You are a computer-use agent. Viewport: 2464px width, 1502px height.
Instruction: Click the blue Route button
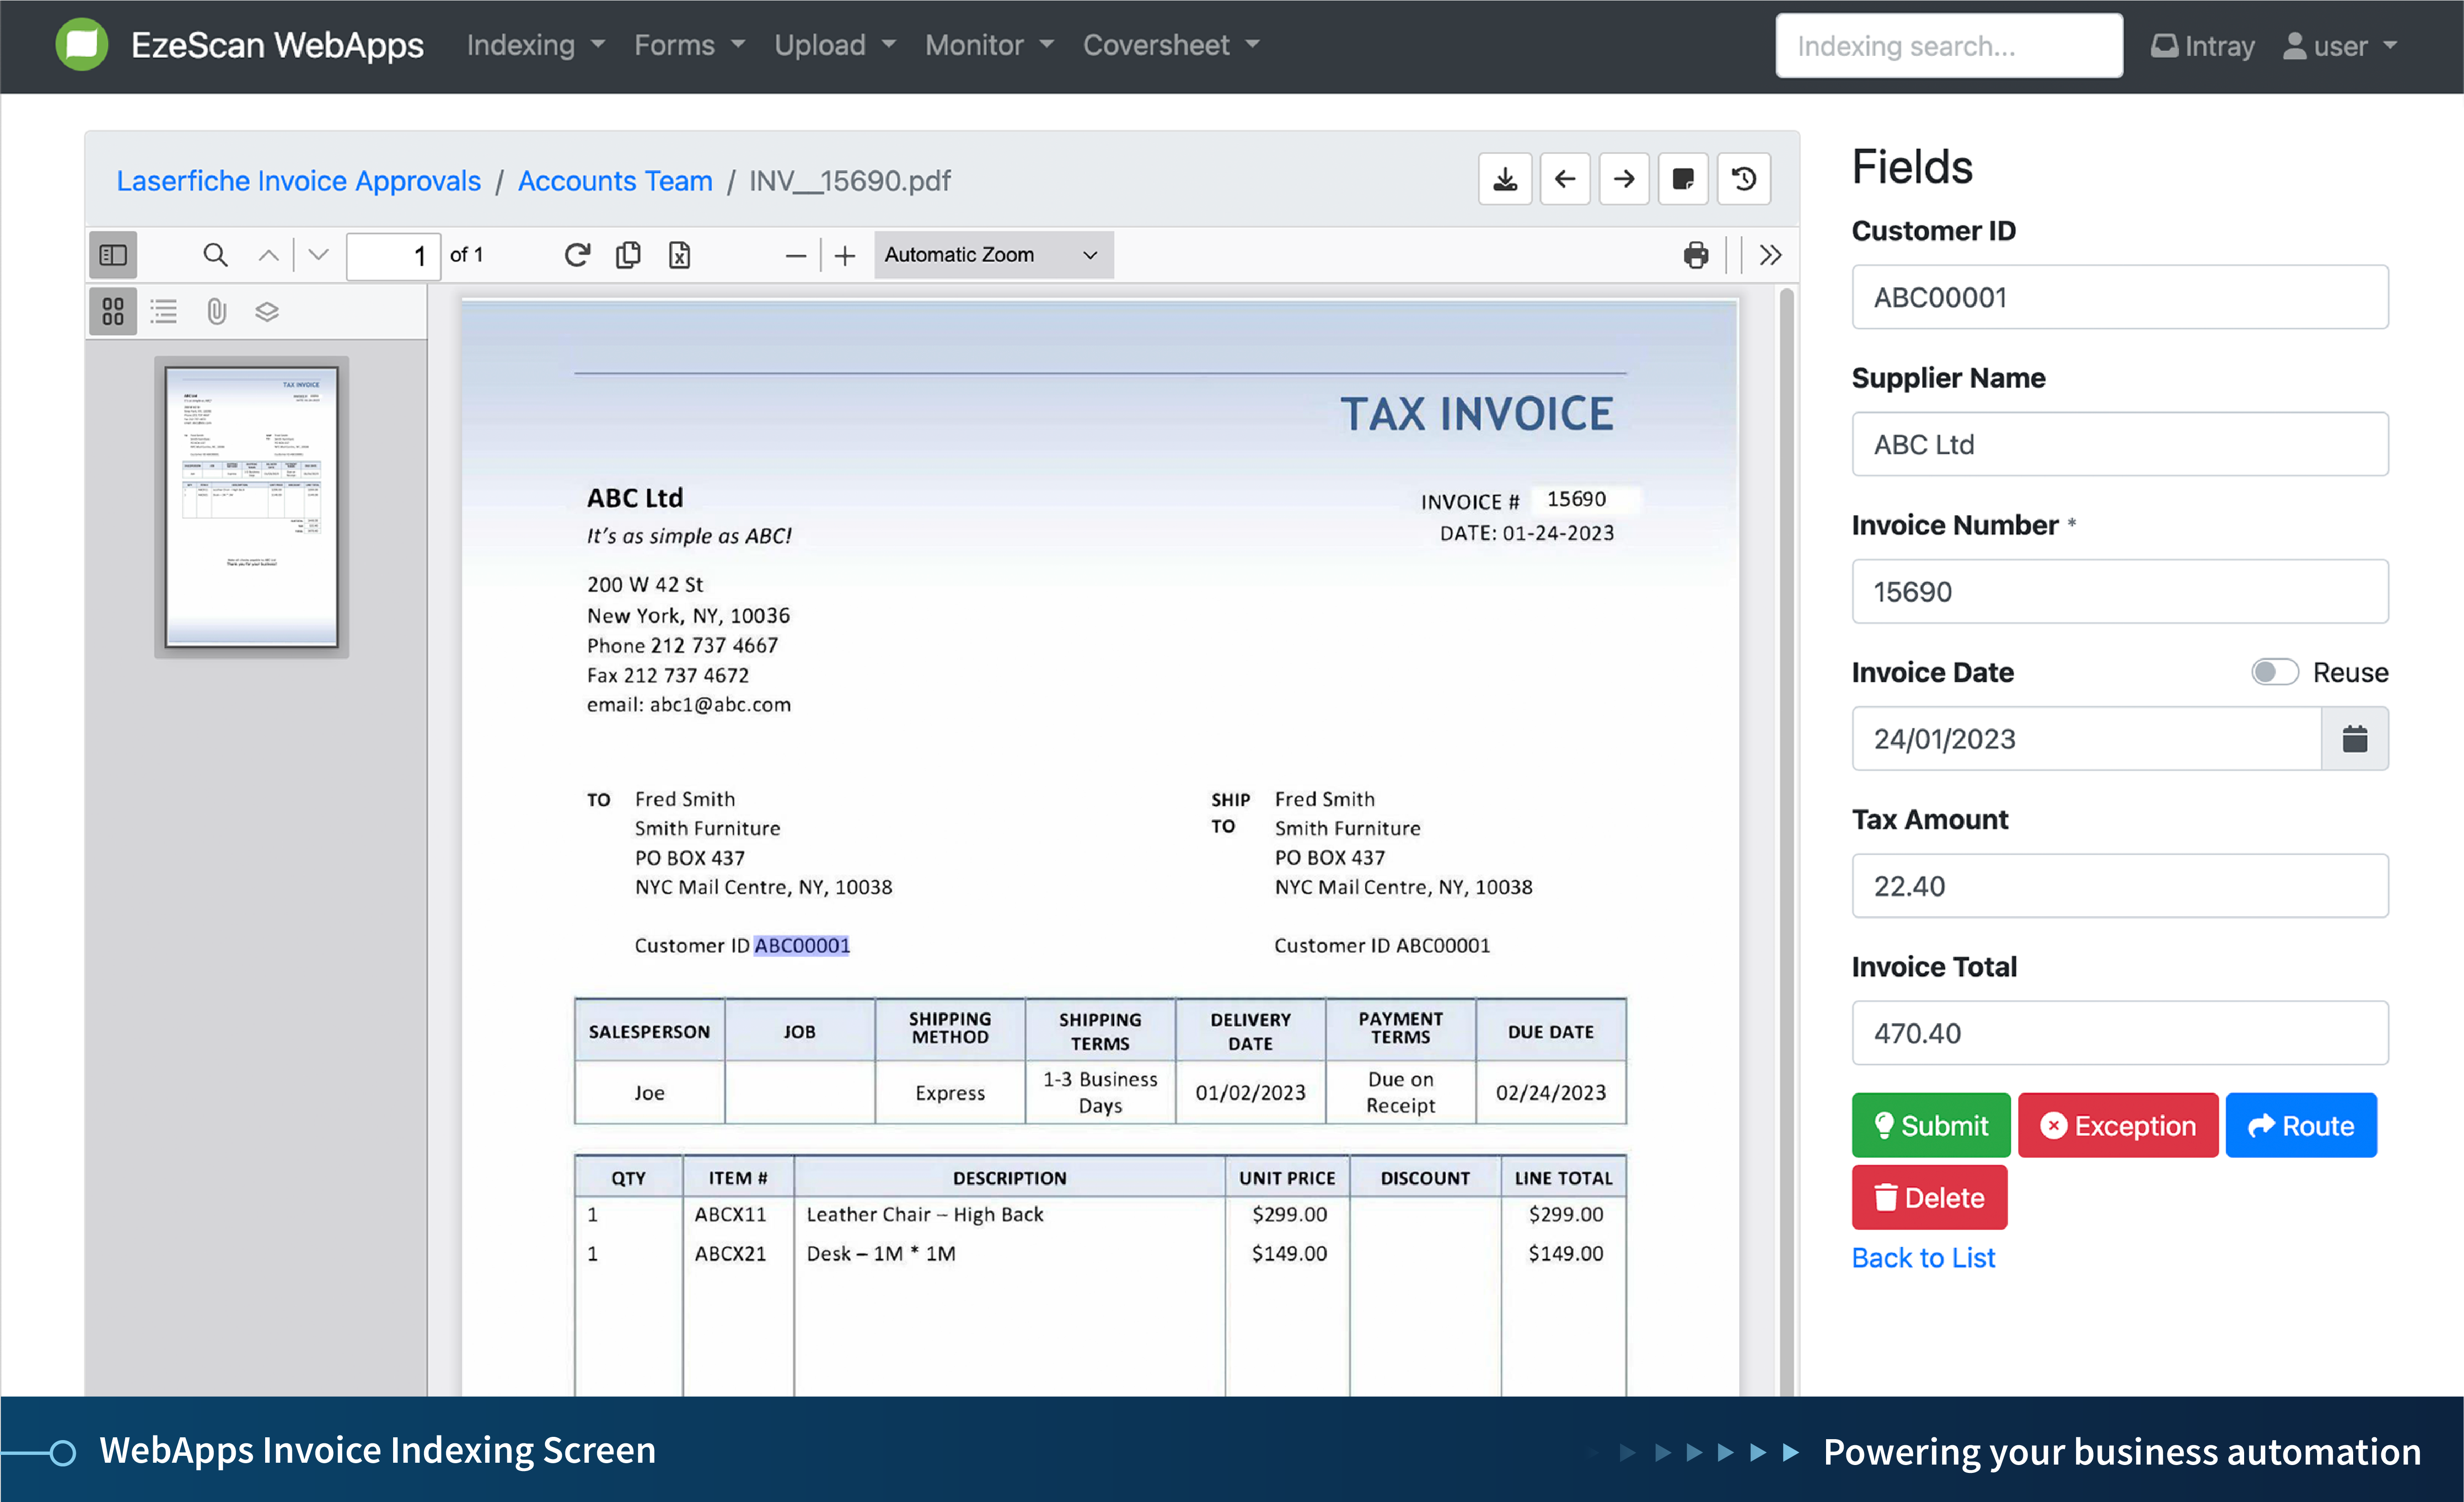[2301, 1125]
